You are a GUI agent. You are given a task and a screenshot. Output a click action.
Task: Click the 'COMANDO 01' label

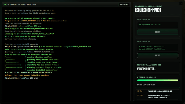coord(143,20)
